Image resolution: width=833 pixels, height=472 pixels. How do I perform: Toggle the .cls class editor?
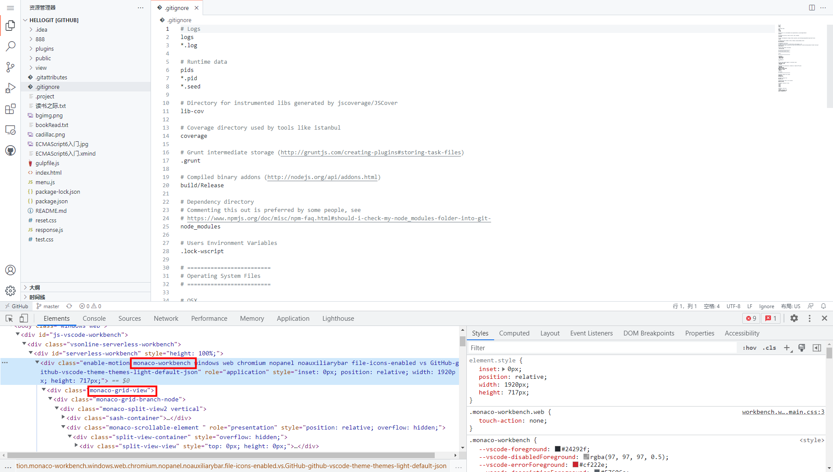click(769, 348)
